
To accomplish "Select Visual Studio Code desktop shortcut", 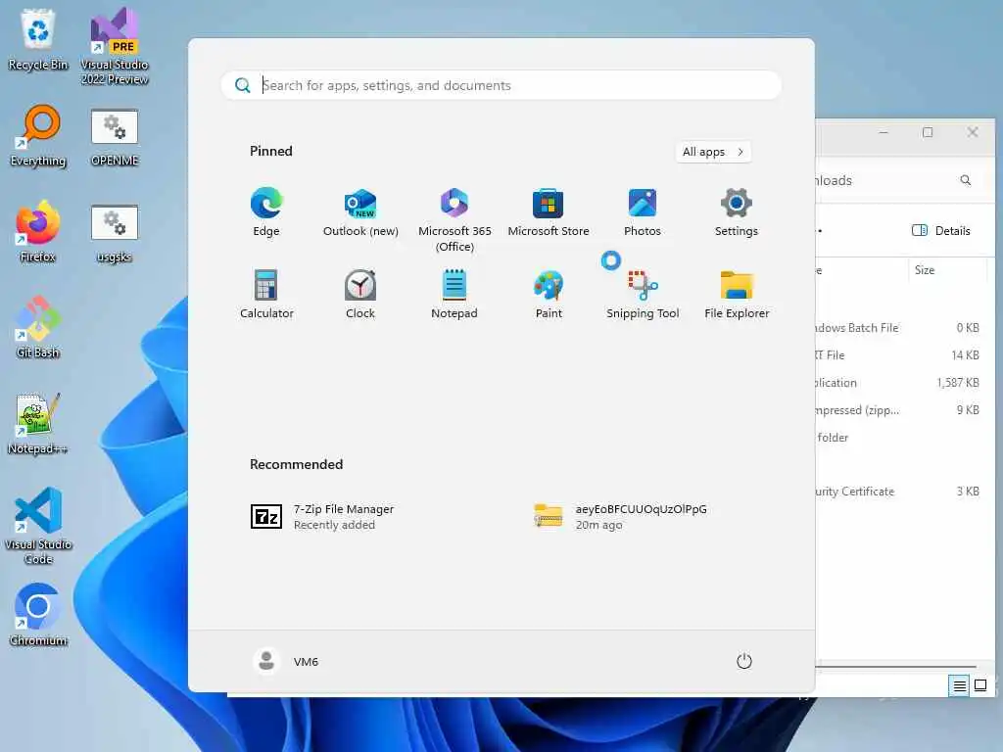I will 38,526.
